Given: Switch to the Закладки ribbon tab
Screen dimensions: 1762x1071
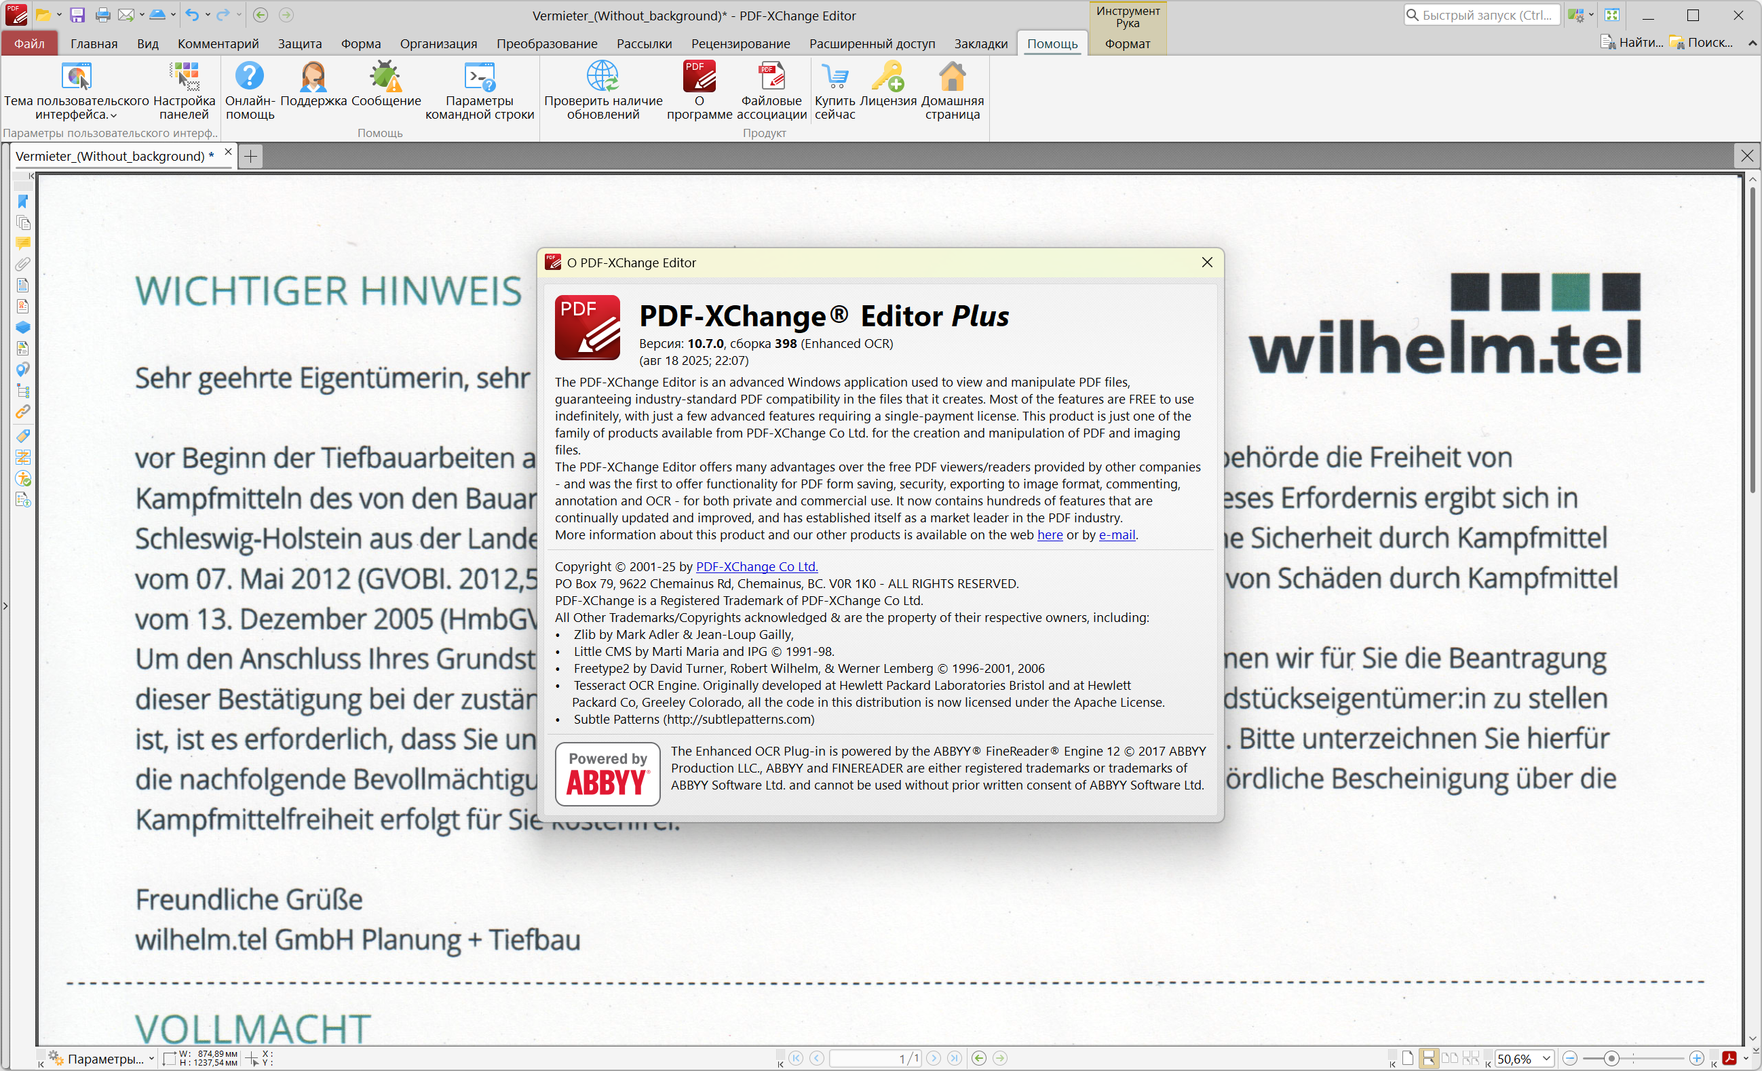Looking at the screenshot, I should pyautogui.click(x=980, y=43).
